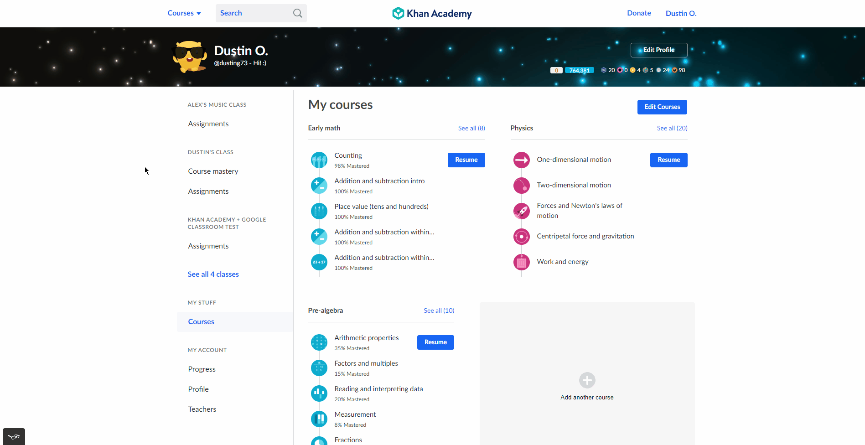
Task: Open Progress in My Account
Action: (x=202, y=369)
